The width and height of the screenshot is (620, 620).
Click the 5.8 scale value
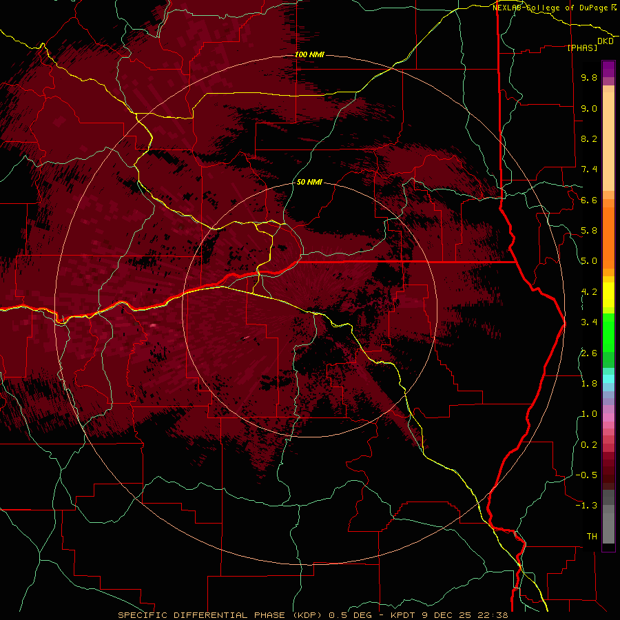(x=589, y=231)
